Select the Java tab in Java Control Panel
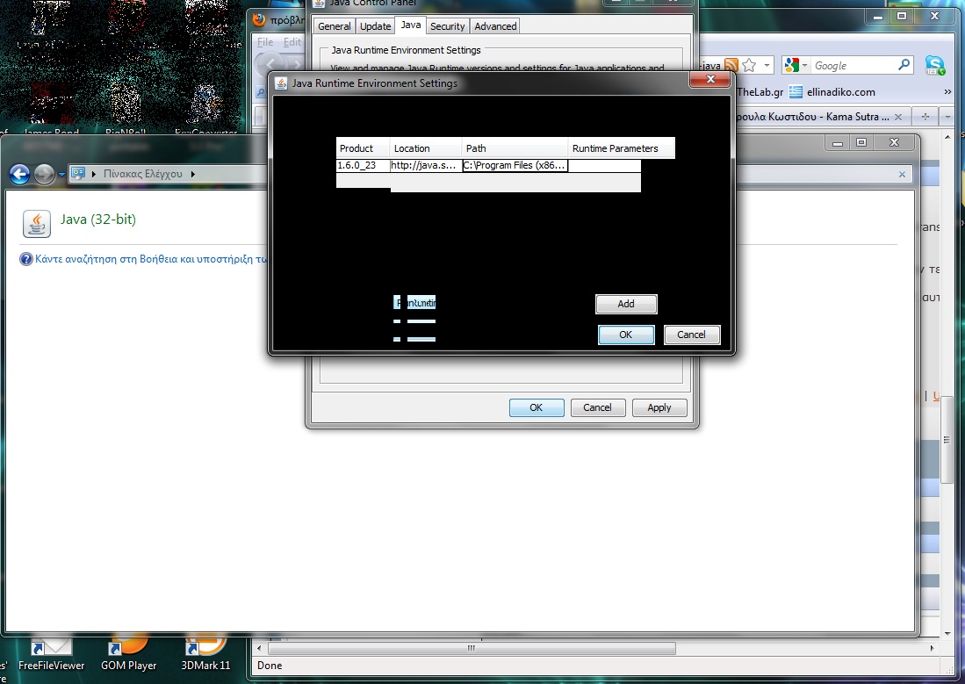965x684 pixels. (410, 25)
